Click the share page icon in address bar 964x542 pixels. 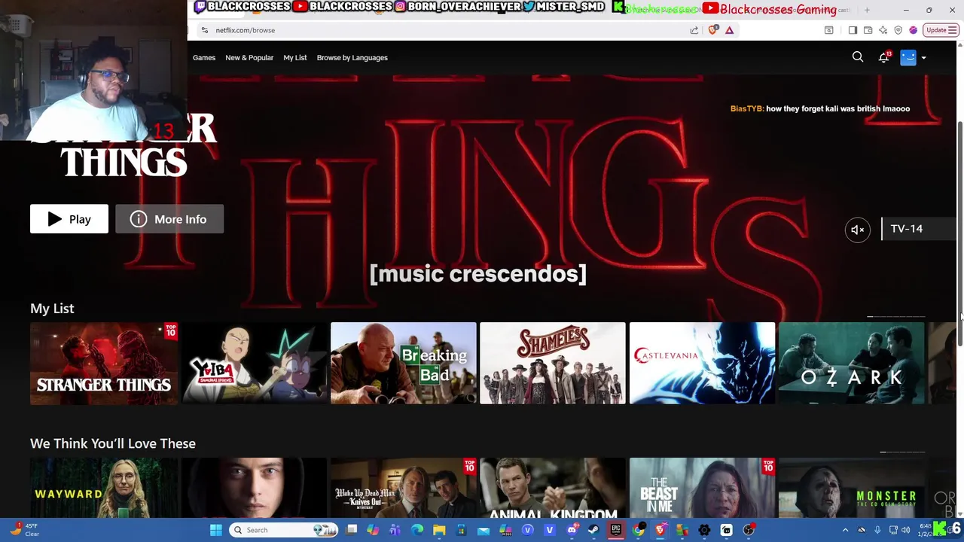click(x=694, y=30)
